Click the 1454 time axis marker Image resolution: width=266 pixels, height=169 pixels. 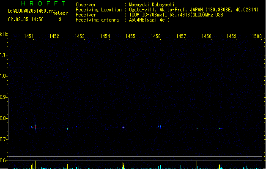(105, 36)
